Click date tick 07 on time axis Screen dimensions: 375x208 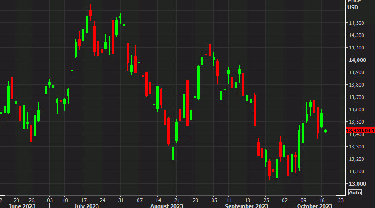[x=140, y=200]
